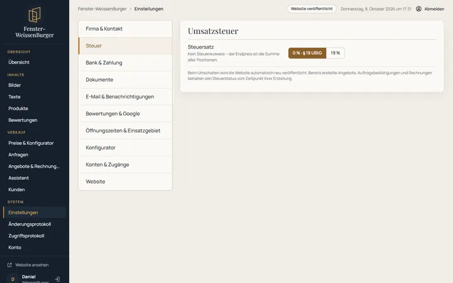453x283 pixels.
Task: Click the Daniel user name in sidebar footer
Action: pos(28,277)
